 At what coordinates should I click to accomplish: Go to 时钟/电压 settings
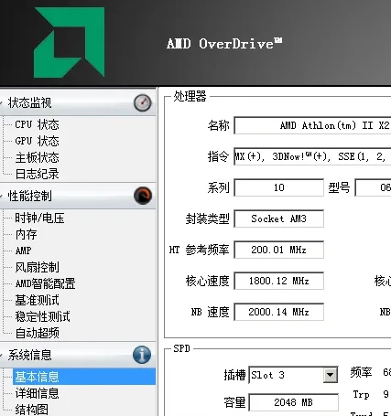click(39, 218)
